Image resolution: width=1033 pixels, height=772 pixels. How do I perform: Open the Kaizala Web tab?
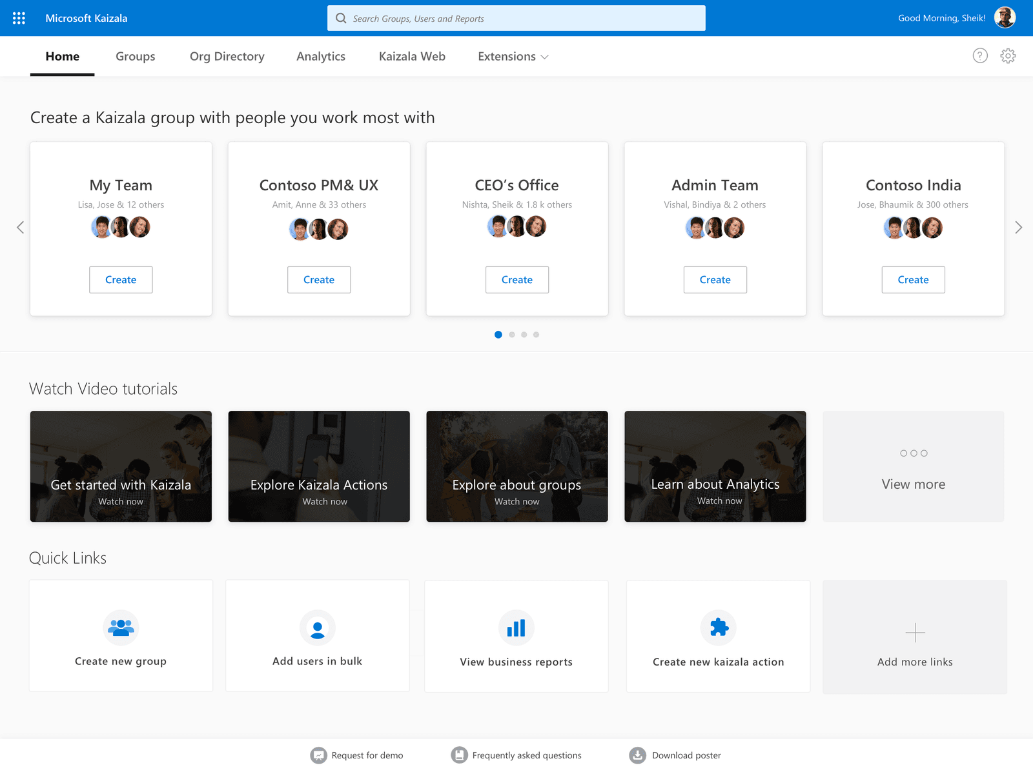(x=412, y=57)
